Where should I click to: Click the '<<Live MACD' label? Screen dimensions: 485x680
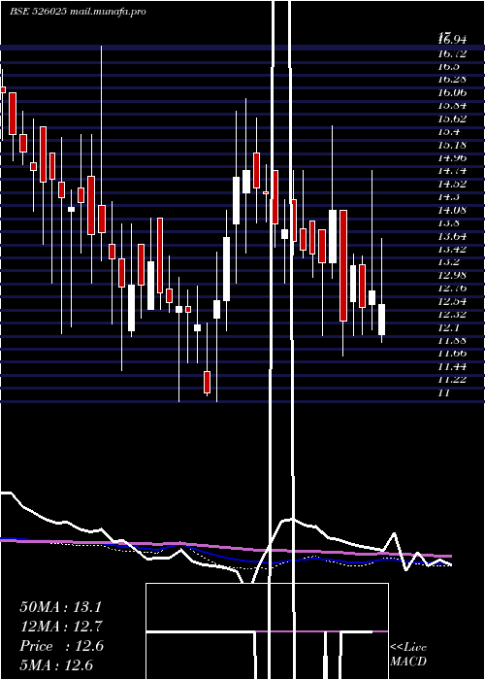coord(408,655)
